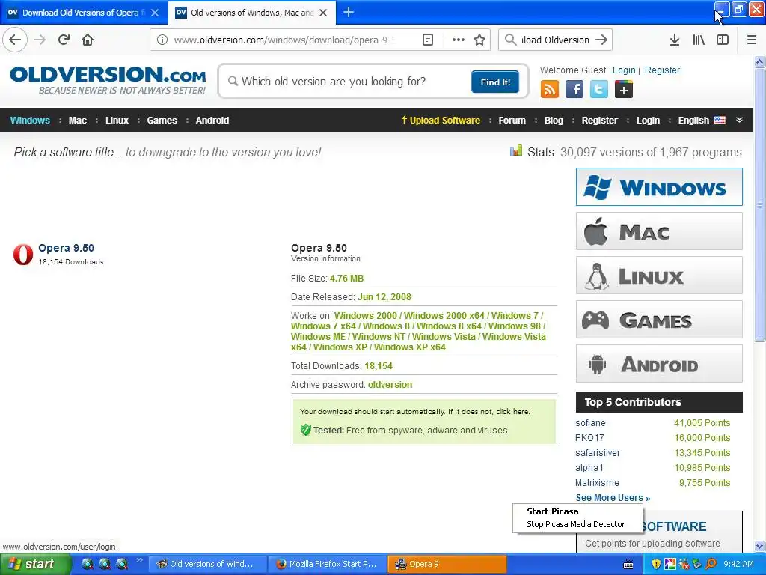The width and height of the screenshot is (766, 575).
Task: Open page actions three-dot menu
Action: 459,40
